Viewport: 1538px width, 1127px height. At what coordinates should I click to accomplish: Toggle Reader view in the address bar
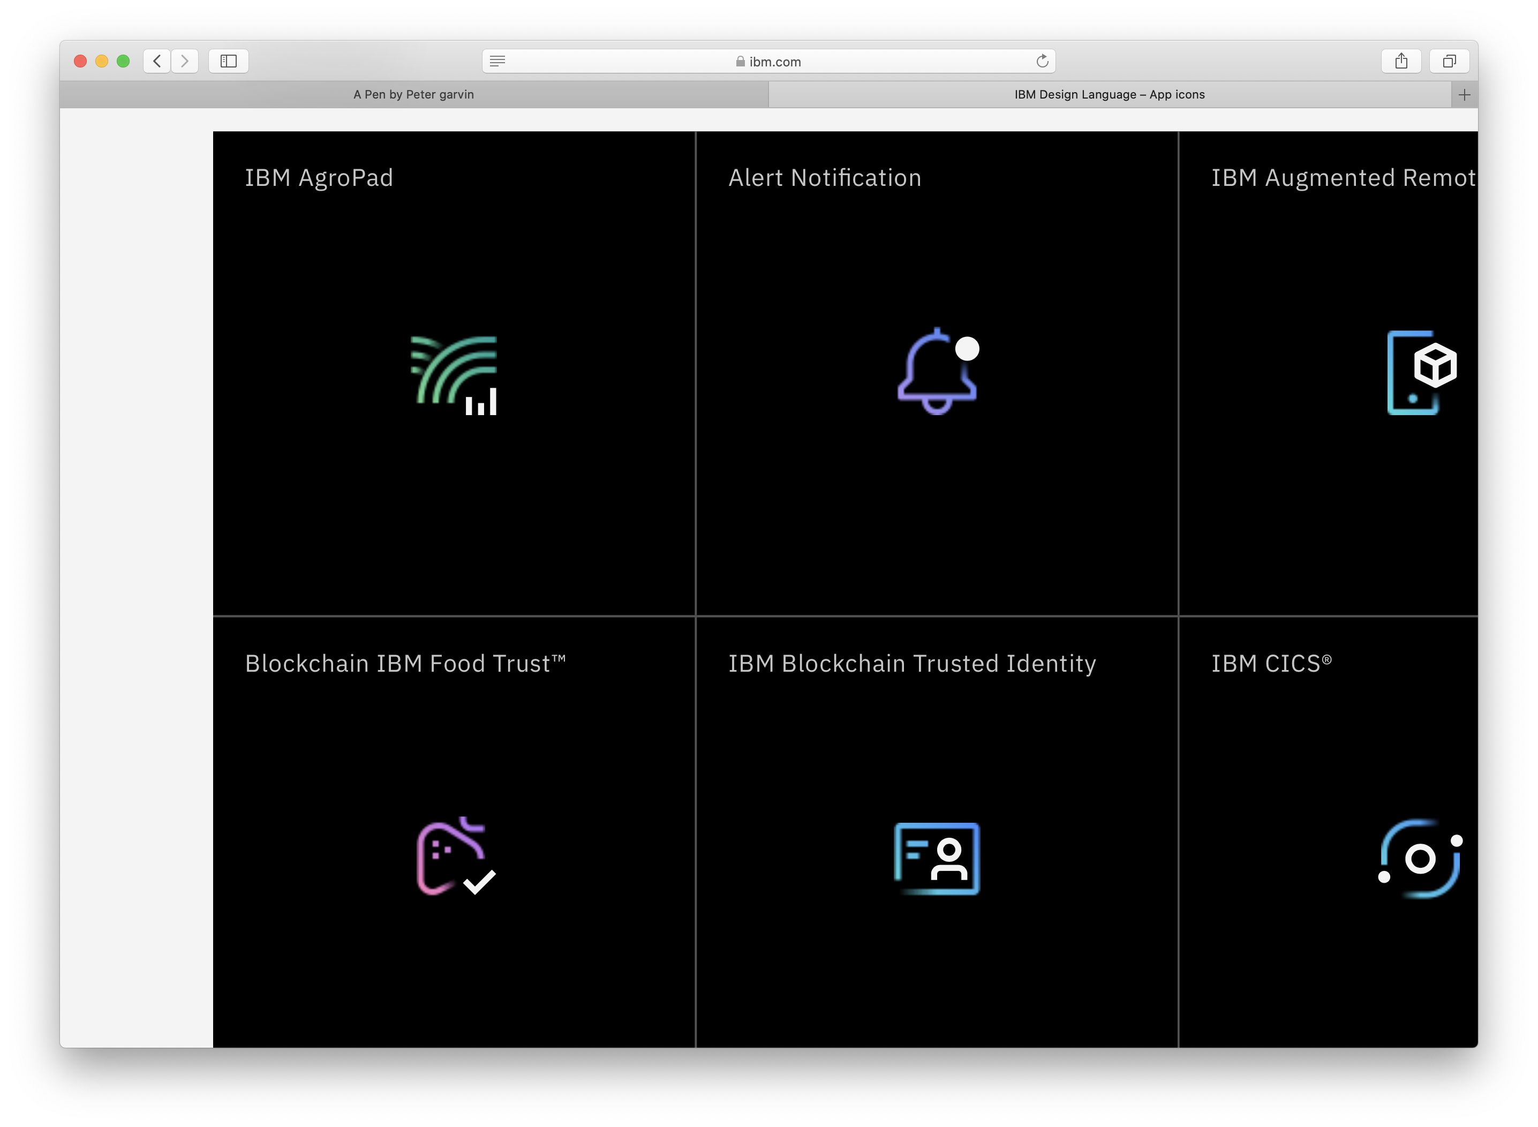coord(497,61)
